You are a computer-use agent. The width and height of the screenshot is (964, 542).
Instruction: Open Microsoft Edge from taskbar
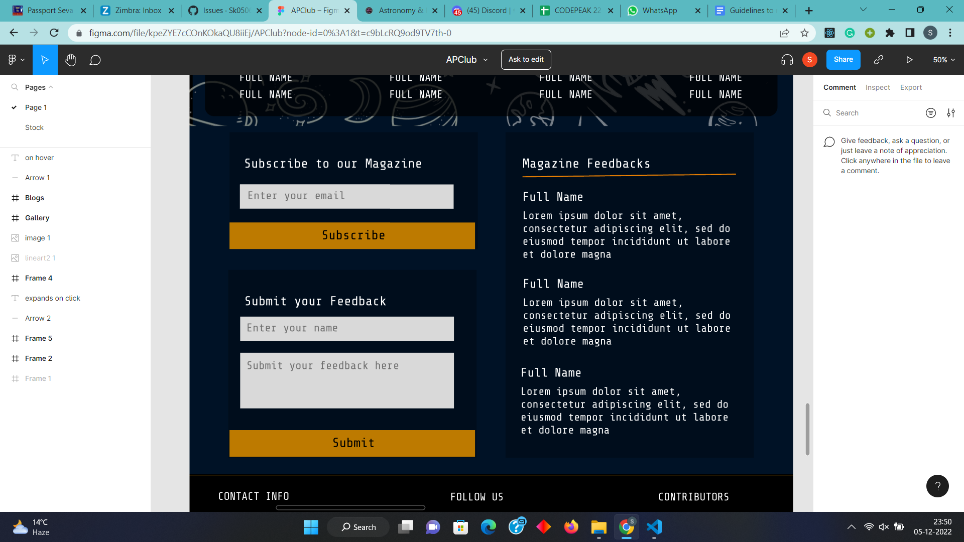tap(488, 527)
